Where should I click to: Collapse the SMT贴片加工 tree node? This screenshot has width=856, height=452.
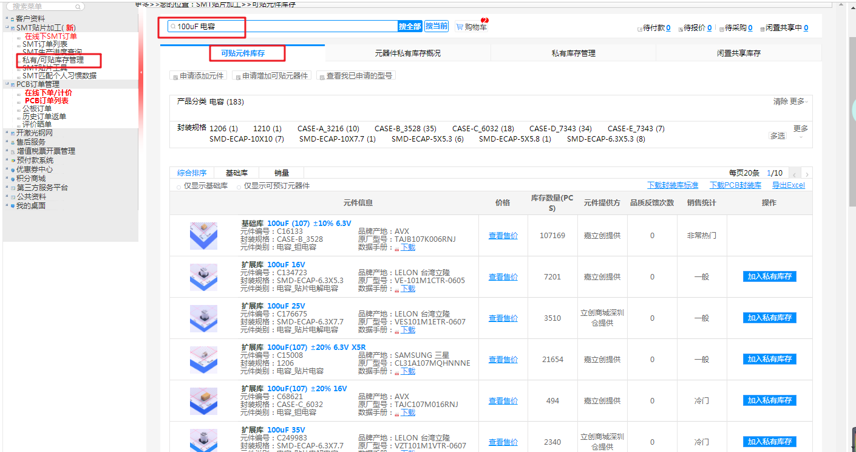tap(7, 28)
